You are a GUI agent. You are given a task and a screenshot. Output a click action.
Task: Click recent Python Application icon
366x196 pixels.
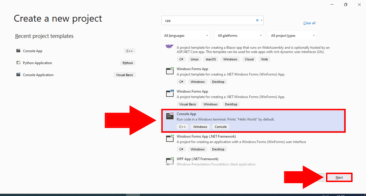click(18, 63)
